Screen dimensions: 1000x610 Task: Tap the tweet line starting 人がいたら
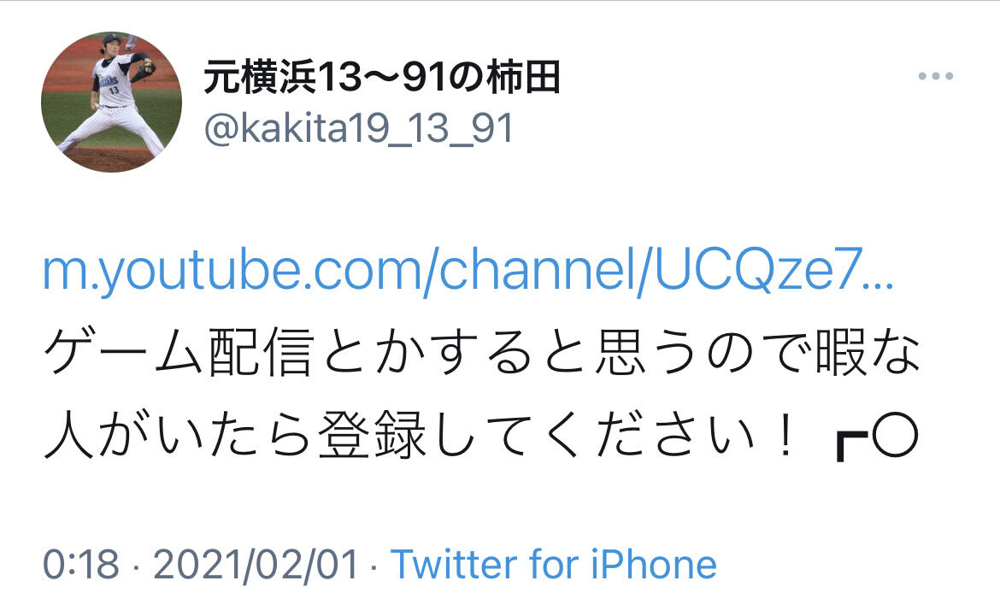[x=481, y=436]
